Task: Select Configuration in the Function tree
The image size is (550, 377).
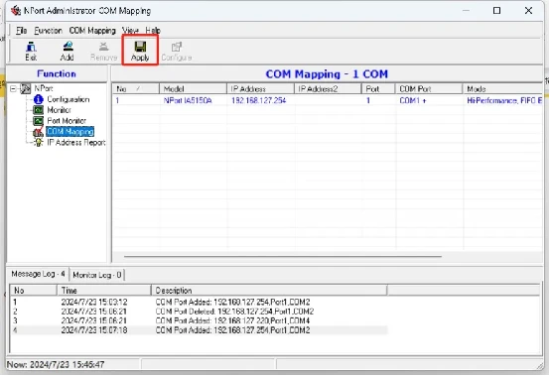Action: pos(69,99)
